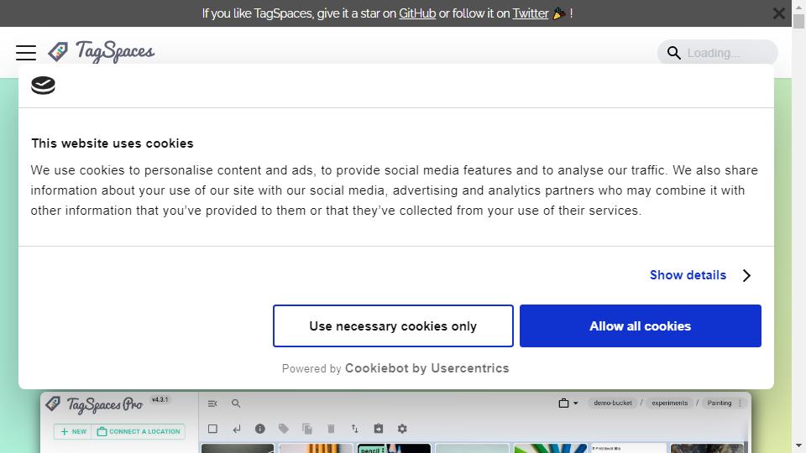
Task: Click the v4.3.1 version badge
Action: pos(160,399)
